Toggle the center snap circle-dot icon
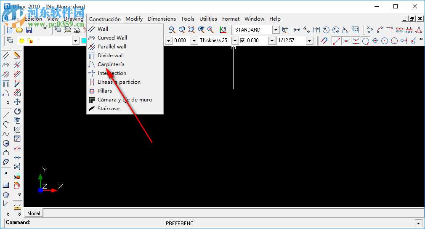Image resolution: width=425 pixels, height=229 pixels. point(385,41)
